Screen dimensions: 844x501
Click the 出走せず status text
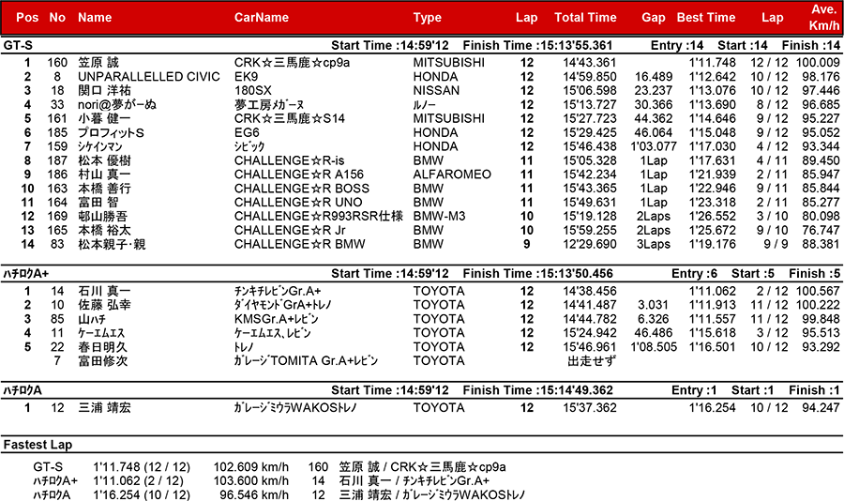(x=592, y=361)
